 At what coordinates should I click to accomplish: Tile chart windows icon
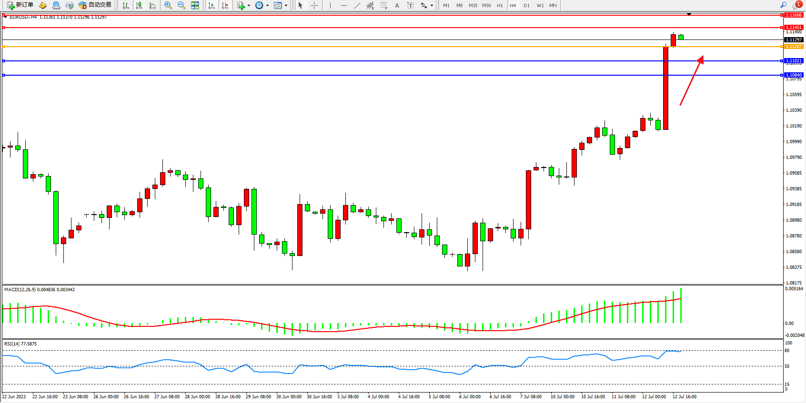(195, 5)
